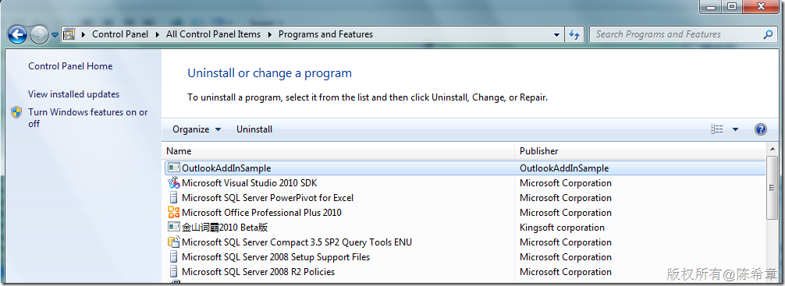Screen dimensions: 785x286
Task: Click the shield icon beside Windows features
Action: pos(16,112)
